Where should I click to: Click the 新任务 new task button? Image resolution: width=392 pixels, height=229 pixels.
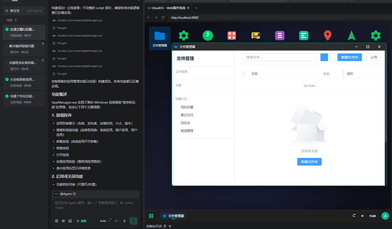point(24,11)
